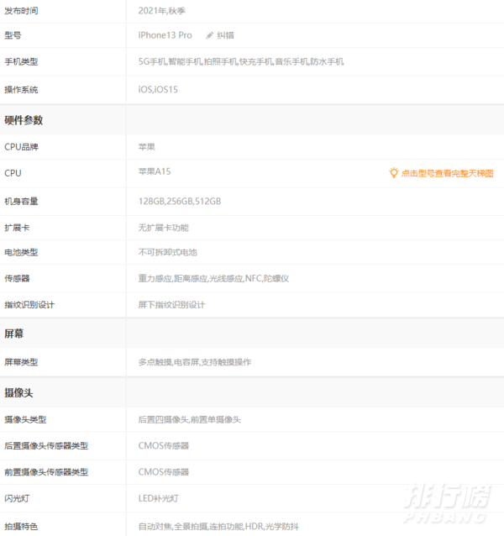Viewport: 504px width, 536px height.
Task: Click the 机身容量 row label
Action: pyautogui.click(x=21, y=202)
